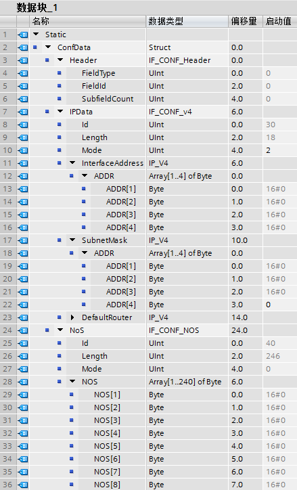The width and height of the screenshot is (297, 490).
Task: Select the tag icon on row 17
Action: [x=23, y=240]
